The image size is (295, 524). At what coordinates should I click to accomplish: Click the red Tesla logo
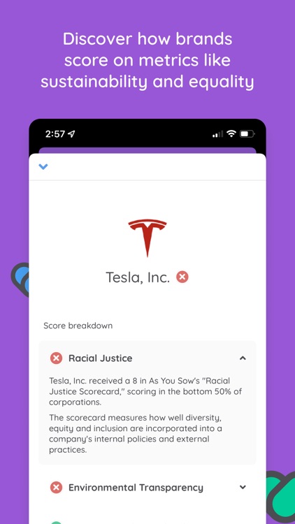[147, 238]
